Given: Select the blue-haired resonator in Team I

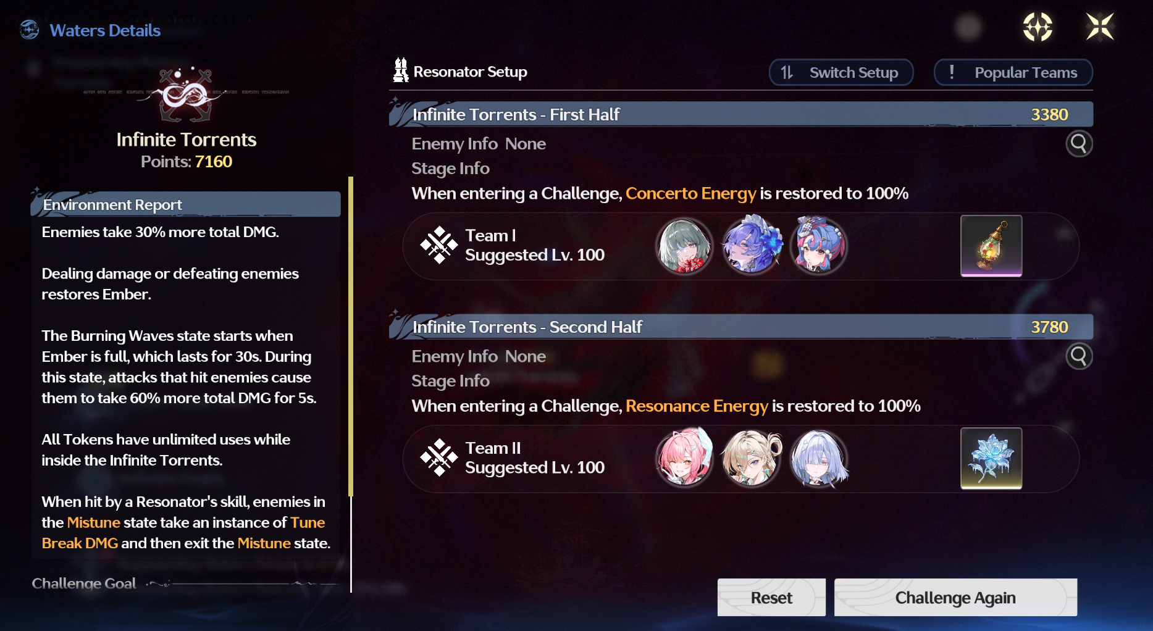Looking at the screenshot, I should [752, 246].
